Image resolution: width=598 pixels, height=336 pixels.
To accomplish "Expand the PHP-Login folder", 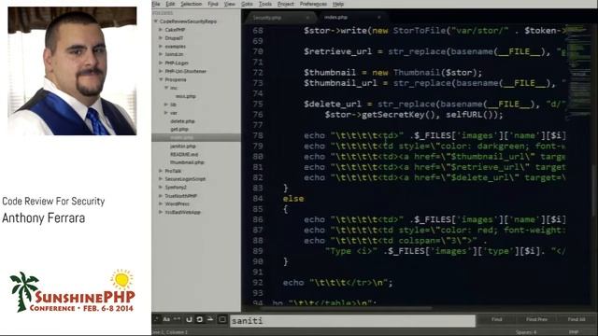I will tap(161, 63).
